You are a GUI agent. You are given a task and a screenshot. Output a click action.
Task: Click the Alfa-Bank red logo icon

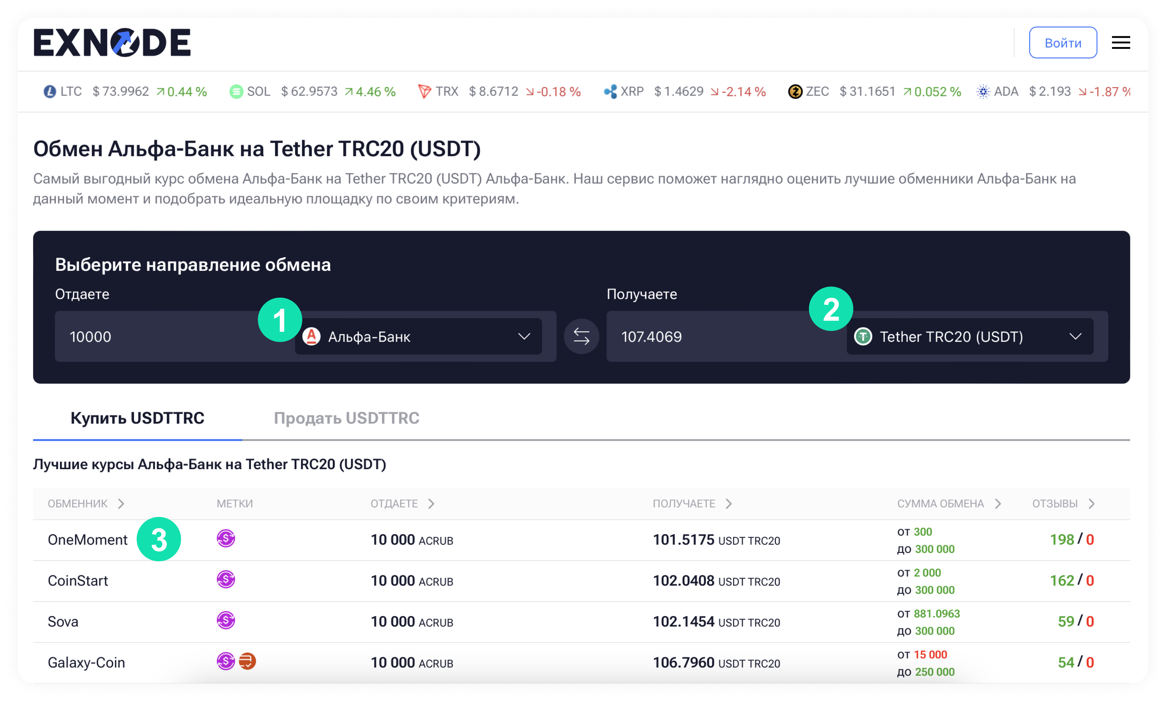(x=311, y=336)
